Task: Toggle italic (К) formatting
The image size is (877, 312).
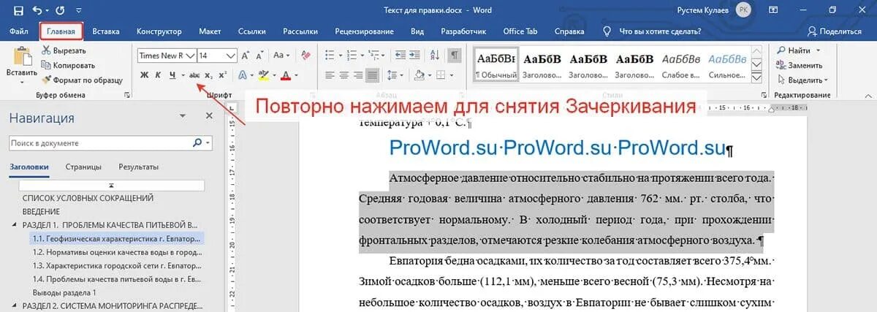Action: [158, 75]
